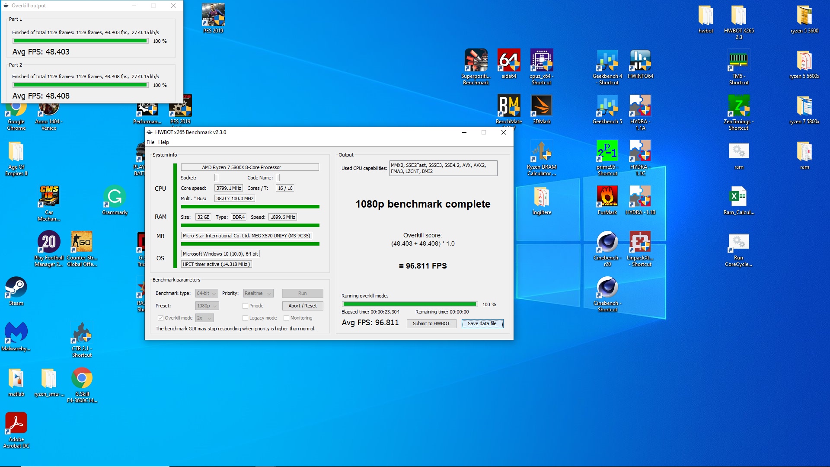Open LinpackXtreme shortcut
This screenshot has height=467, width=830.
[640, 249]
